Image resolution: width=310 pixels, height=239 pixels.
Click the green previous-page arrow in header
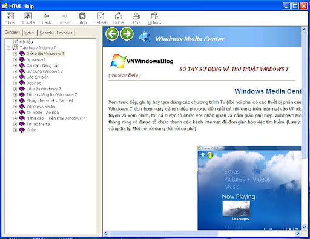pos(112,34)
